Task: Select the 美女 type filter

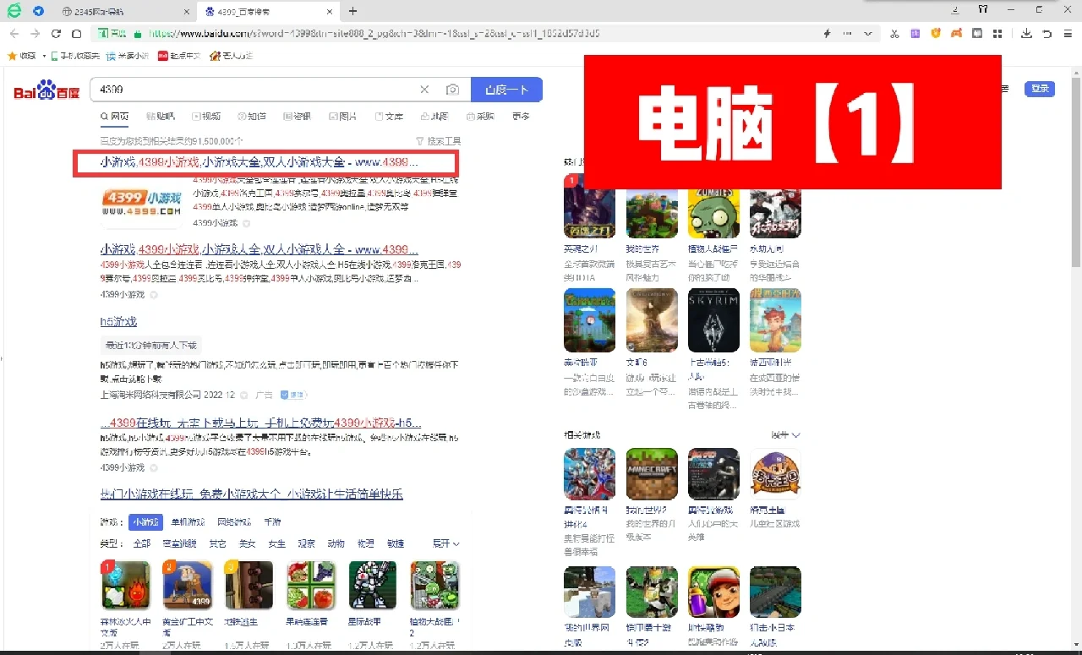Action: 246,543
